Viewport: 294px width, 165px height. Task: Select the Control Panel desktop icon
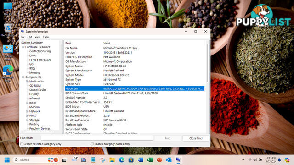pos(8,53)
